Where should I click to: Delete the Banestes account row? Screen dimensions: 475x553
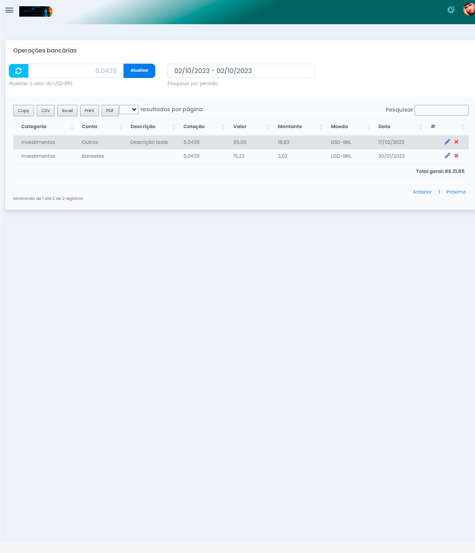[x=456, y=156]
